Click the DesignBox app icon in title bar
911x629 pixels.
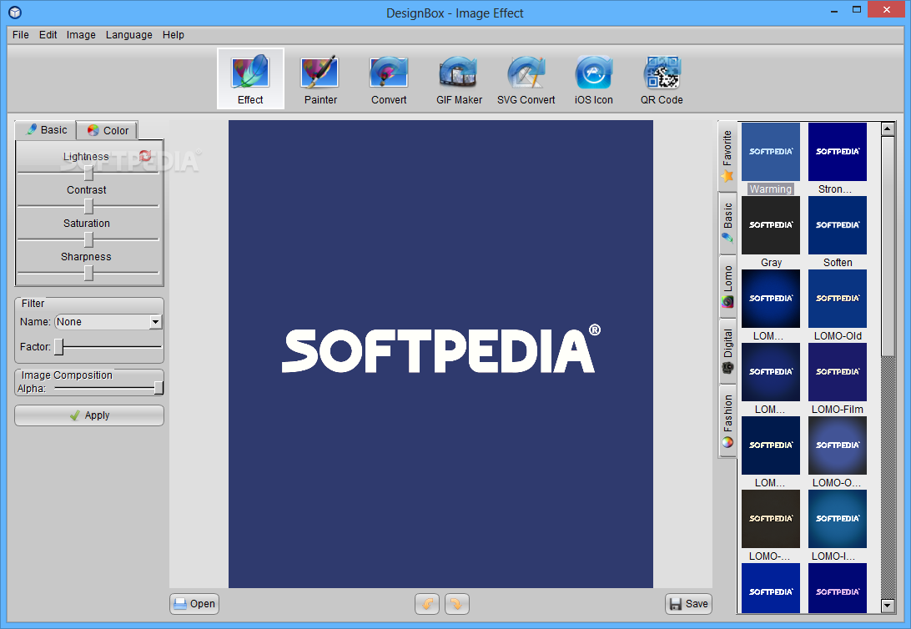tap(15, 13)
